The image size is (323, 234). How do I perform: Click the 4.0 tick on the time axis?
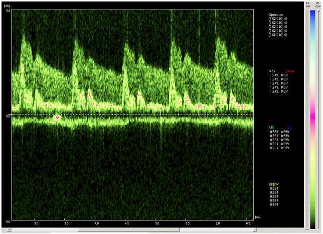97,224
